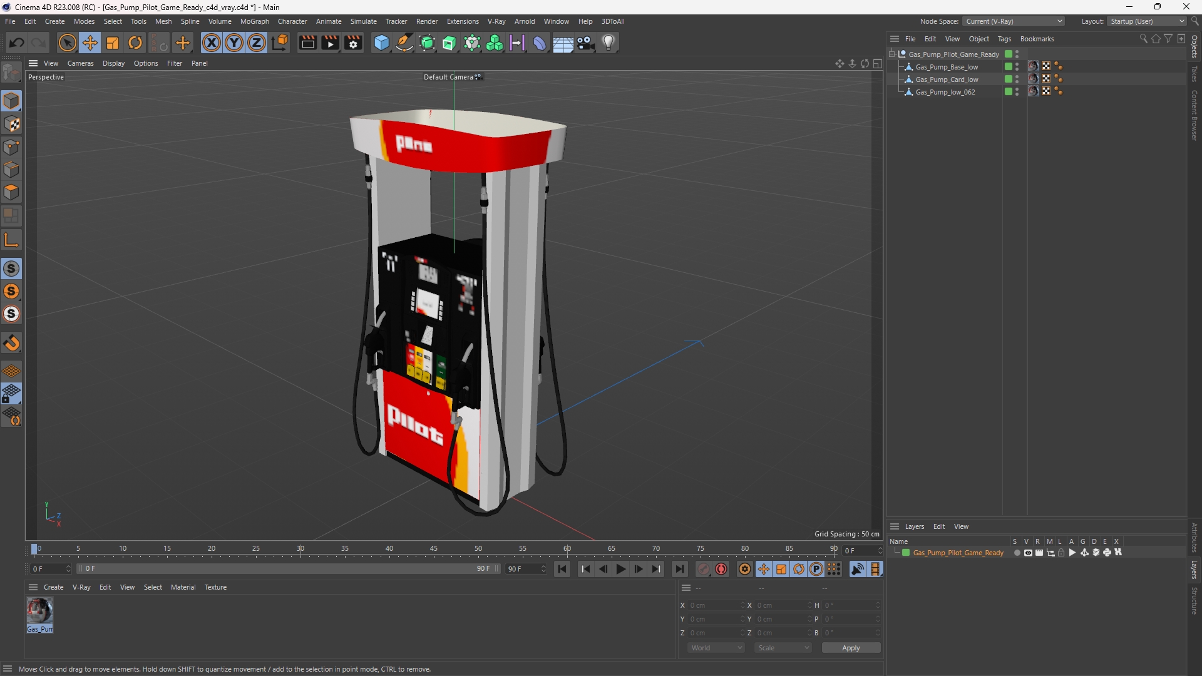Screen dimensions: 1202x676
Task: Toggle Autokeying red button
Action: tap(721, 569)
